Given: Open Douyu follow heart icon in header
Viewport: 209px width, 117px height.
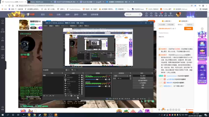Looking at the screenshot, I should pyautogui.click(x=151, y=14).
